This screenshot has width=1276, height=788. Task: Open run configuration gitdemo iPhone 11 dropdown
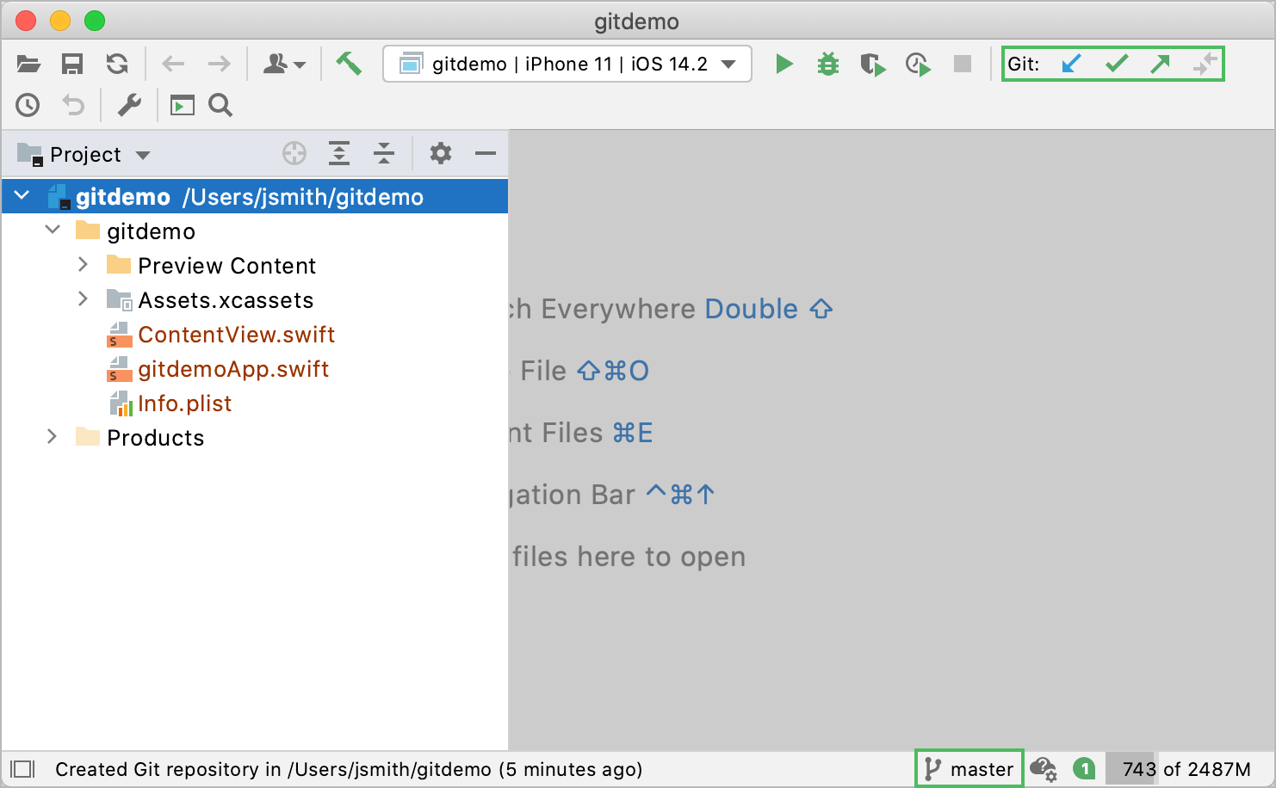tap(567, 64)
